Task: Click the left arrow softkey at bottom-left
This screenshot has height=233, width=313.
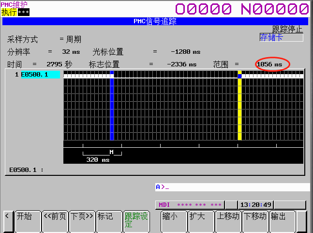Action: coord(7,221)
